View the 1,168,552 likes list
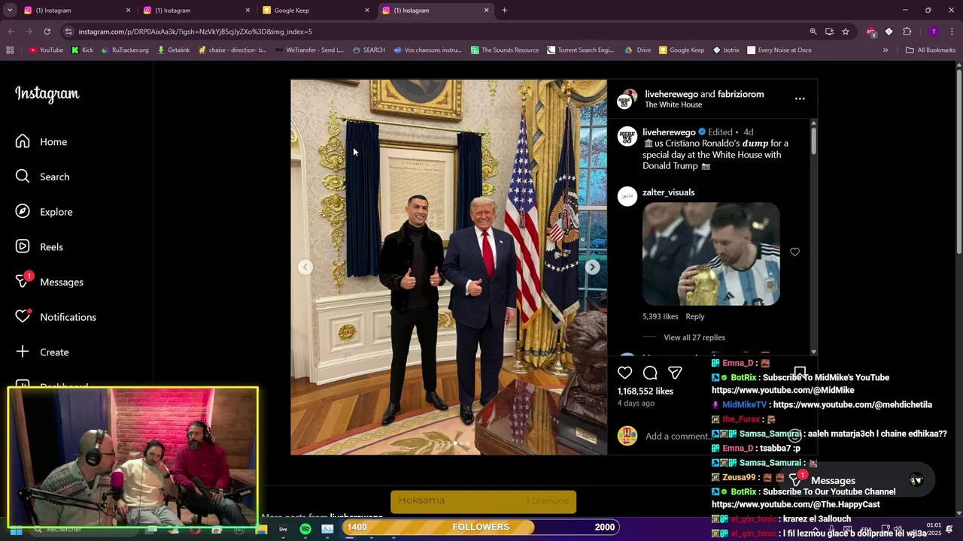 point(645,391)
